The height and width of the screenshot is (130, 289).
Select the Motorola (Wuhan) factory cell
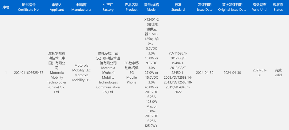pos(108,72)
